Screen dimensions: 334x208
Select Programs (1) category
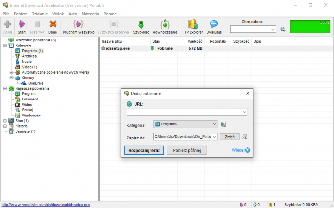coord(32,51)
